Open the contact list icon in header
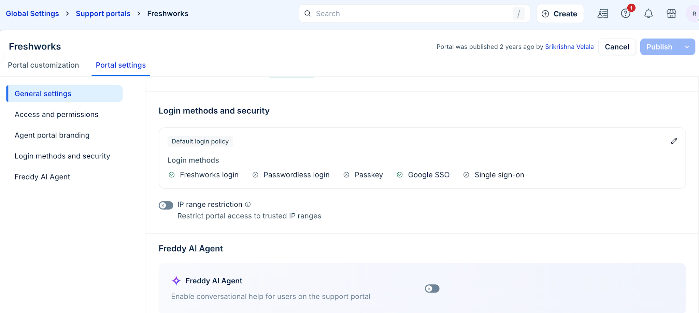 point(603,14)
